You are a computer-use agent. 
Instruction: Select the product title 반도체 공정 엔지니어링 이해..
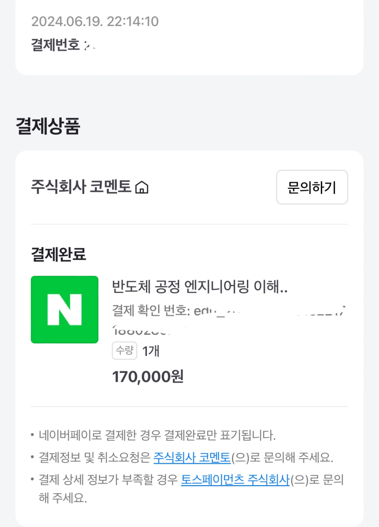point(199,287)
